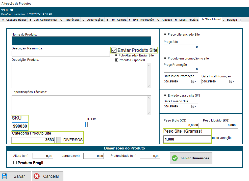Click the red X Cancelar icon

37,176
